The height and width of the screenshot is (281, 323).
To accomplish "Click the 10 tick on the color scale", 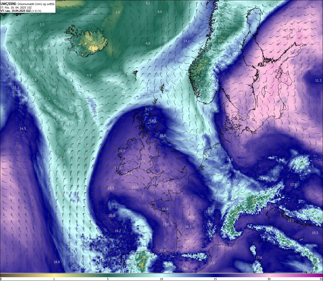I will point(161,279).
